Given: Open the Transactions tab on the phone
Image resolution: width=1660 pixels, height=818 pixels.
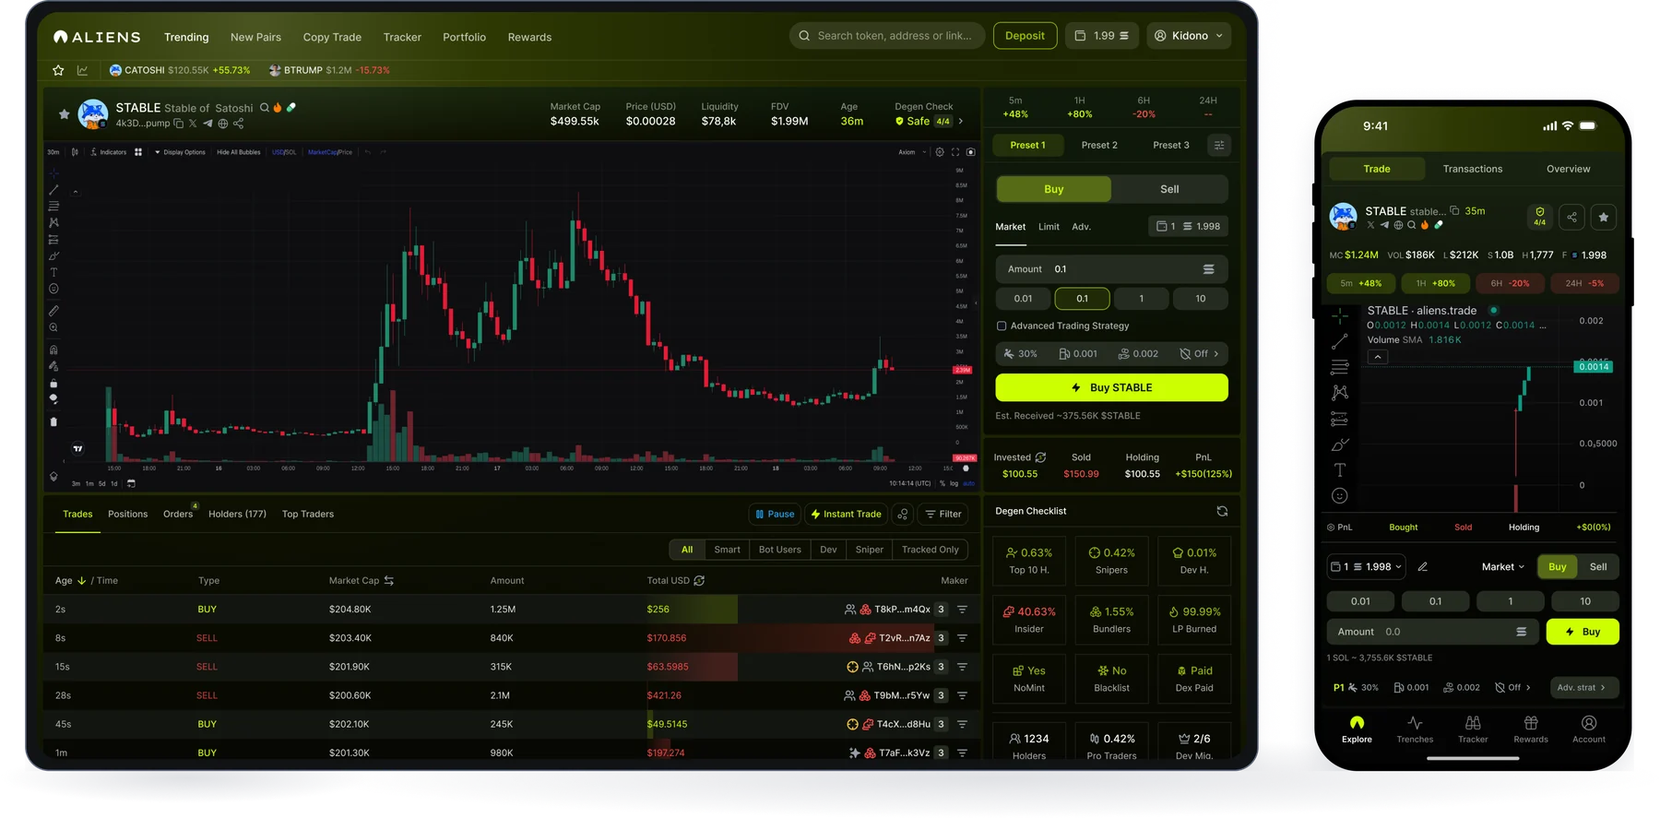Looking at the screenshot, I should point(1473,169).
